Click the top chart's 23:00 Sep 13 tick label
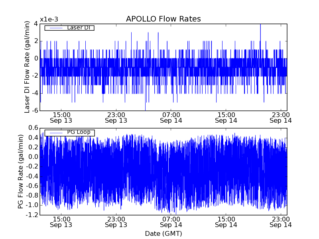This screenshot has height=239, width=319. tap(116, 118)
